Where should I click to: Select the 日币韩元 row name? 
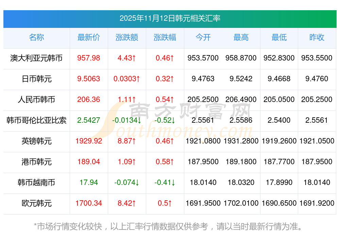pyautogui.click(x=36, y=79)
